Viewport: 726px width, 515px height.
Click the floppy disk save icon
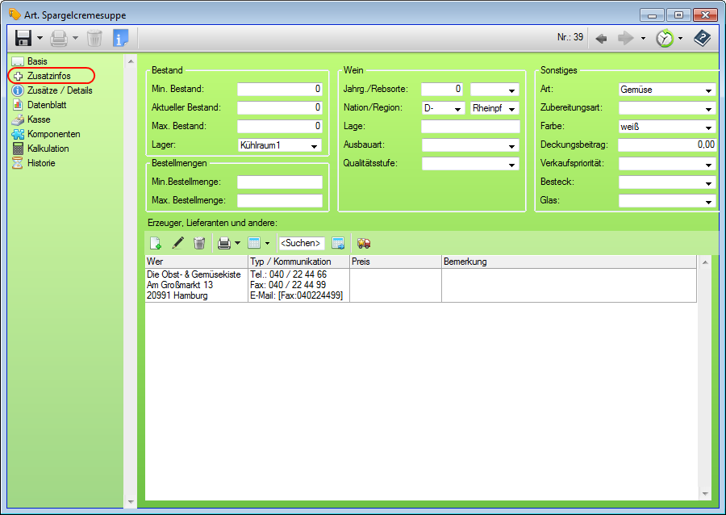pos(23,38)
